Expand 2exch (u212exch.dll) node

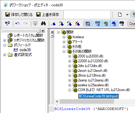tap(70, 71)
